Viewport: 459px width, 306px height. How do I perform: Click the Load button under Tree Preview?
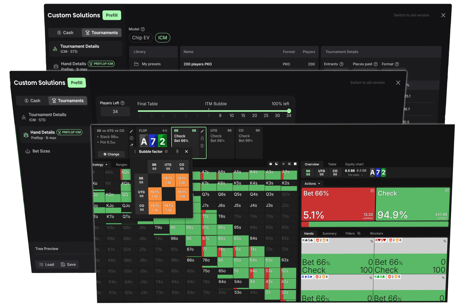click(x=46, y=264)
